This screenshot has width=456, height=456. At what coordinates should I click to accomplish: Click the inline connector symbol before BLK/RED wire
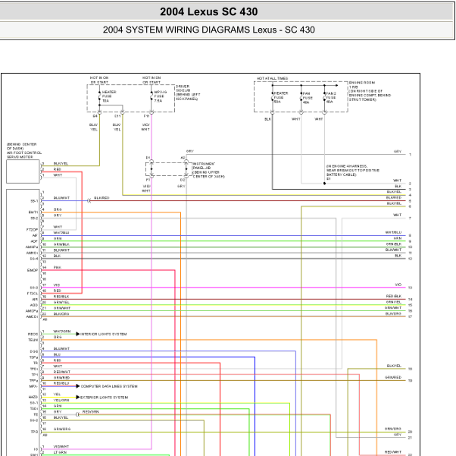pyautogui.click(x=89, y=200)
